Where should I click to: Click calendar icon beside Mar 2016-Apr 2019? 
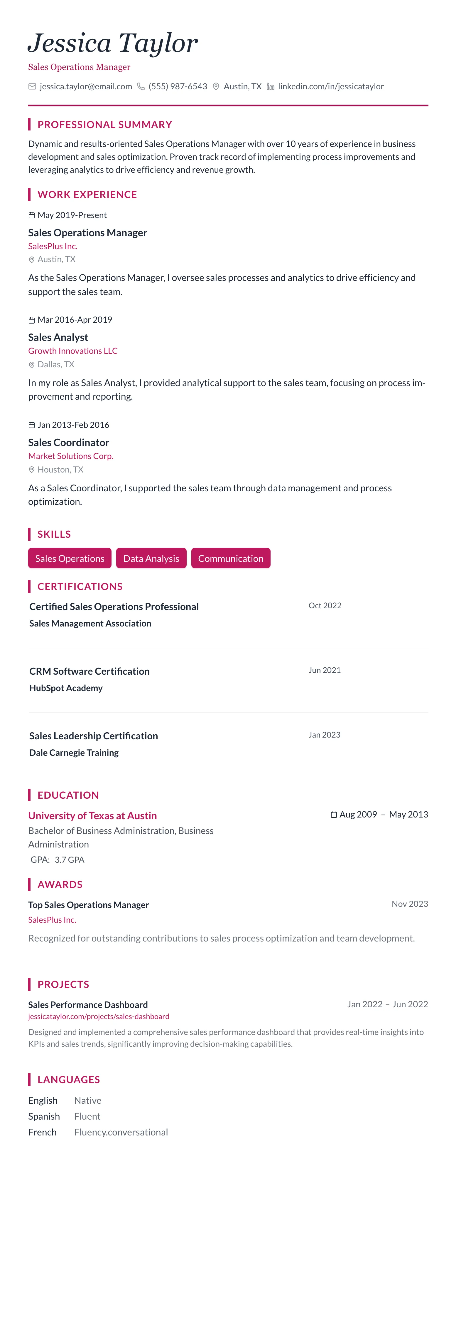click(x=32, y=320)
